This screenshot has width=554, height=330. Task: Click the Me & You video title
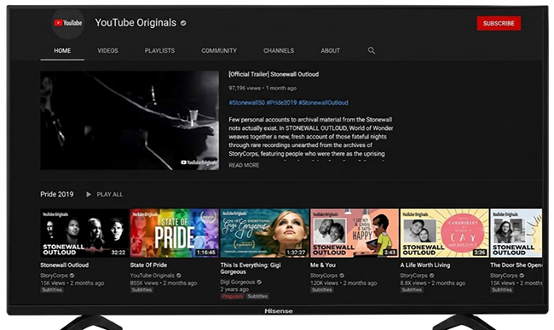323,265
